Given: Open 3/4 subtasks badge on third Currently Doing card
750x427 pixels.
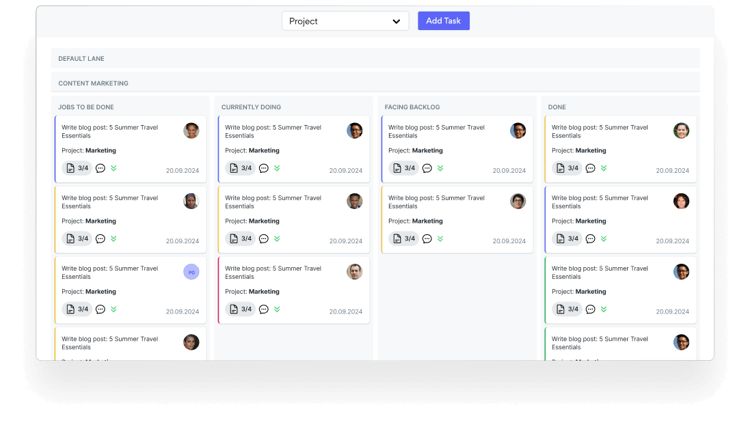Looking at the screenshot, I should coord(240,309).
